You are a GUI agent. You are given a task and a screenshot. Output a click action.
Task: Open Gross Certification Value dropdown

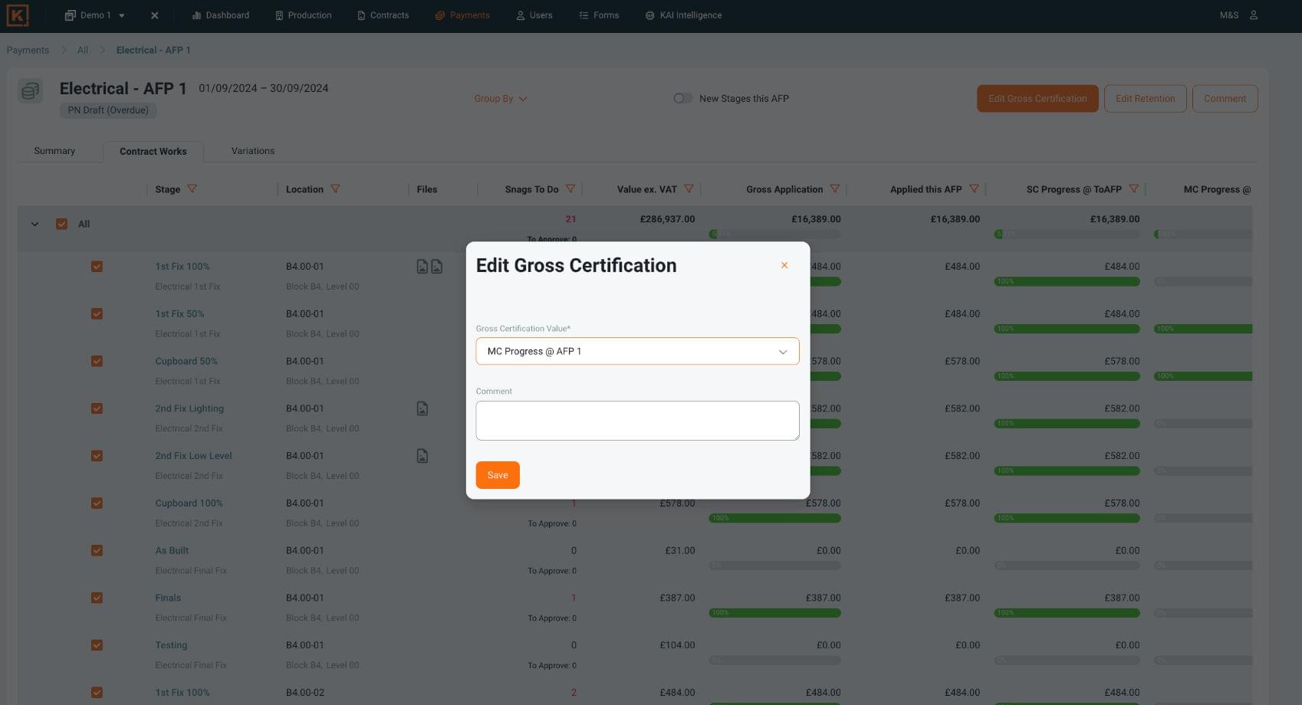tap(637, 352)
